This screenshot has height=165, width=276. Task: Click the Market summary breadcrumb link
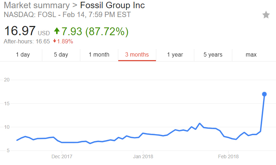point(37,5)
